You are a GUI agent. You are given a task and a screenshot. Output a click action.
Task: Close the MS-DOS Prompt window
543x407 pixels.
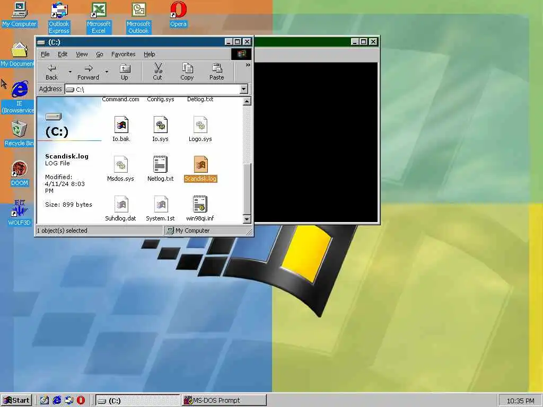[x=373, y=42]
